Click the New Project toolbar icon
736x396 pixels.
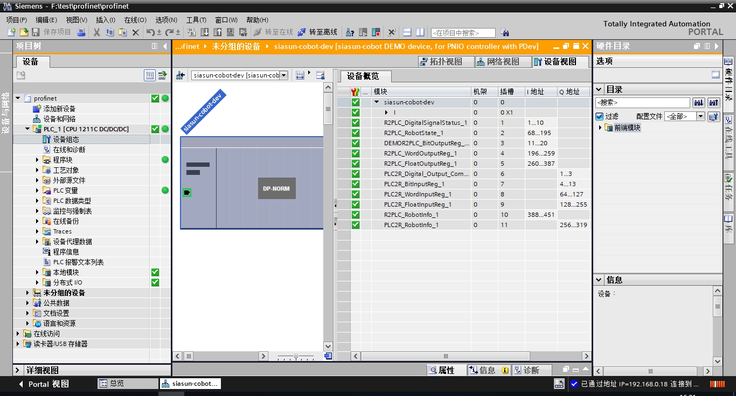click(x=11, y=32)
